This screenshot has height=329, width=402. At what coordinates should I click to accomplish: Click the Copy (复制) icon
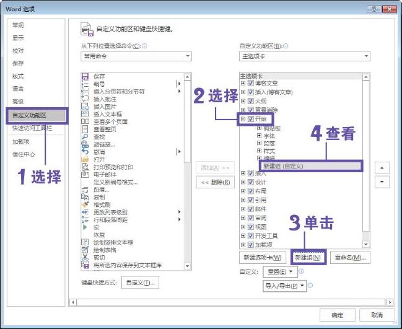85,197
